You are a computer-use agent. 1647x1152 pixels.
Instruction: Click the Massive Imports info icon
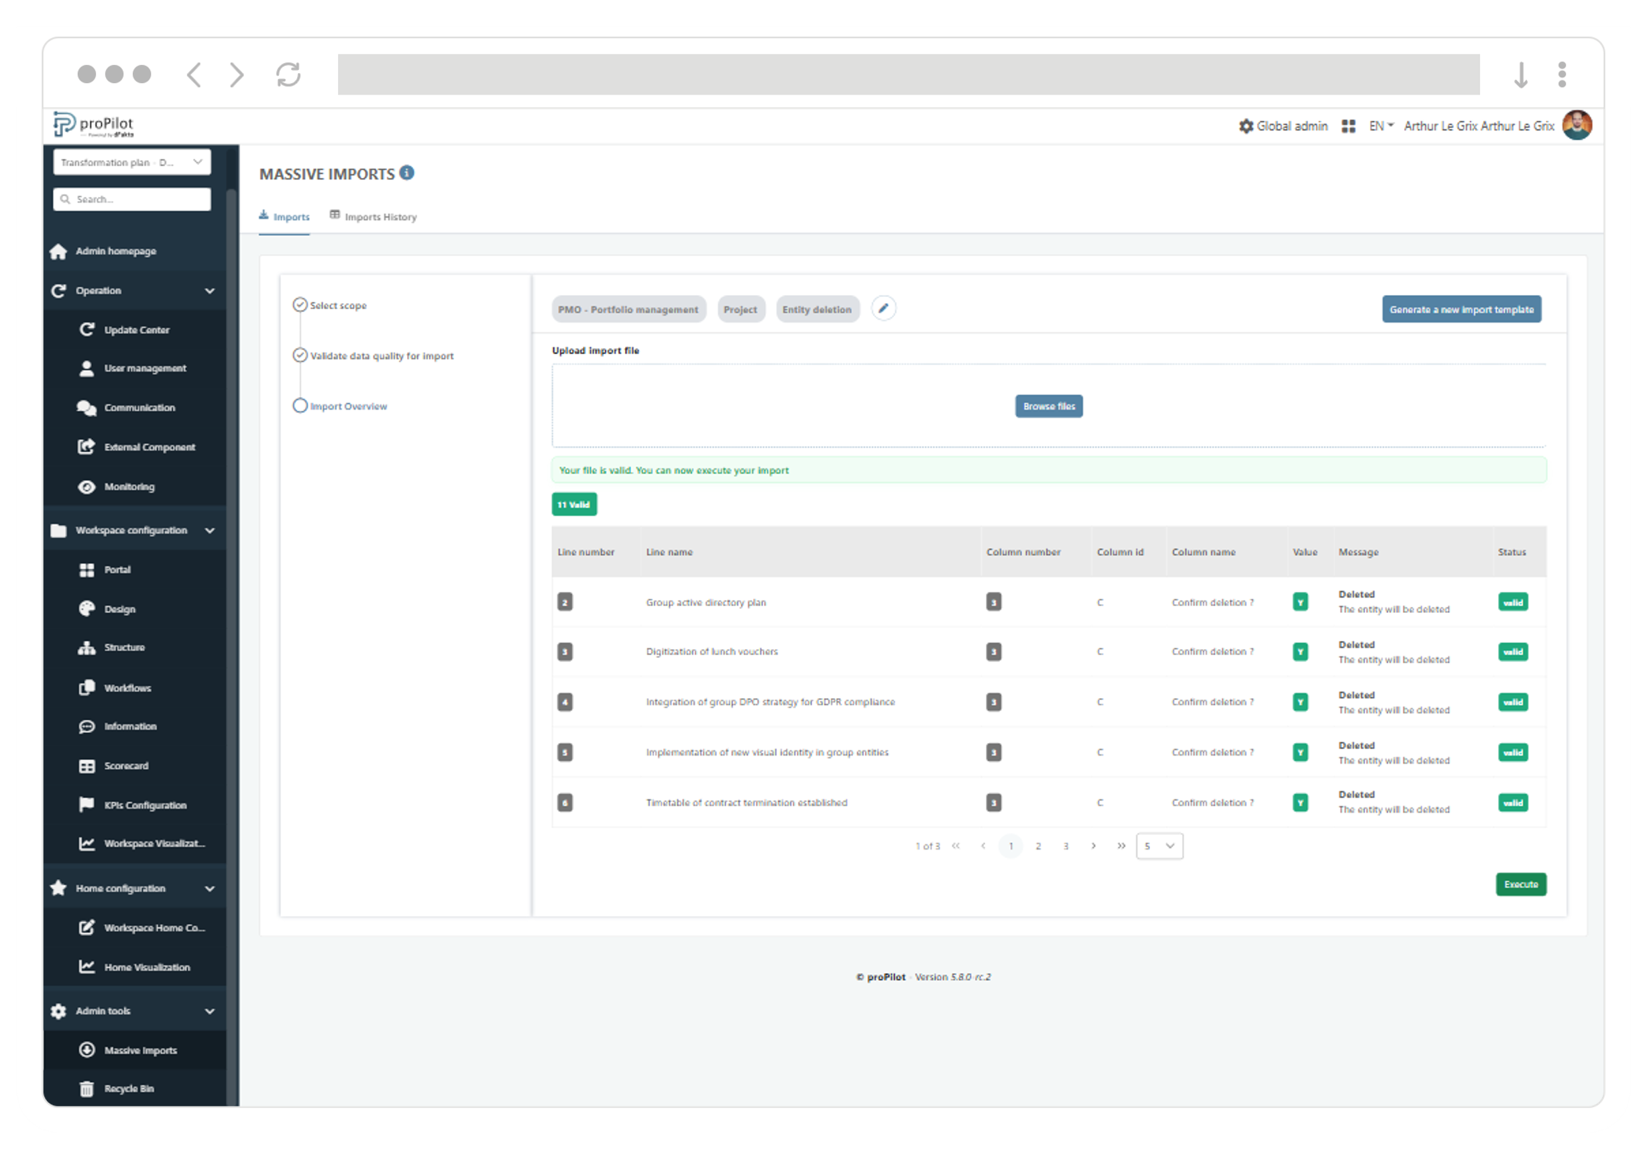tap(407, 173)
